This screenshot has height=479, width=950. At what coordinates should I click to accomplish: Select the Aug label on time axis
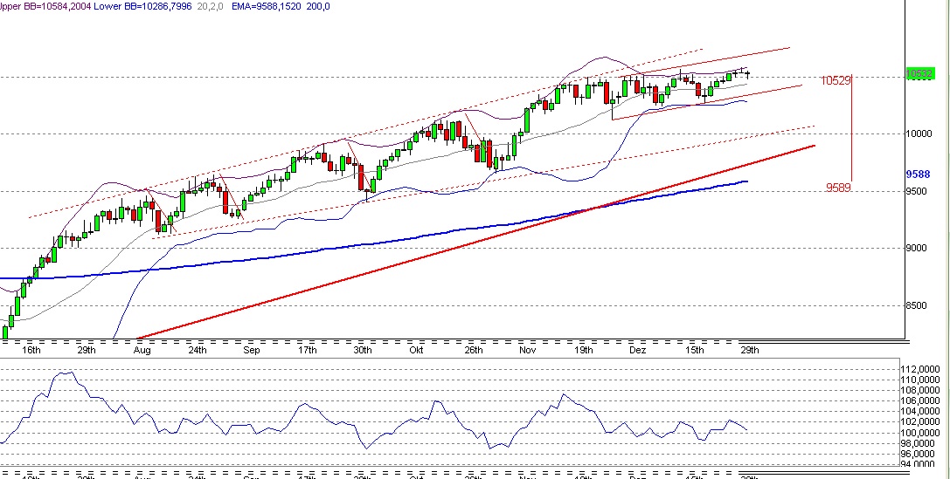tap(142, 350)
